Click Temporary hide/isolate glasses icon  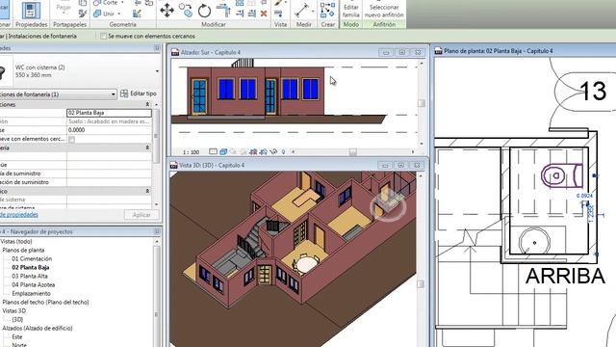coord(273,151)
